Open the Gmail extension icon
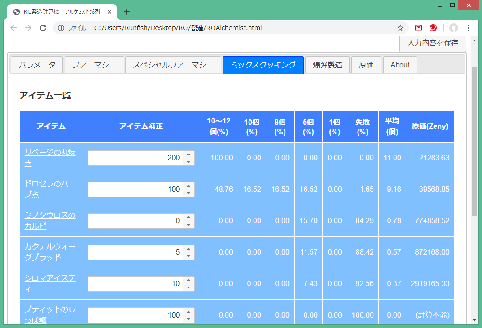The width and height of the screenshot is (482, 328). [419, 28]
